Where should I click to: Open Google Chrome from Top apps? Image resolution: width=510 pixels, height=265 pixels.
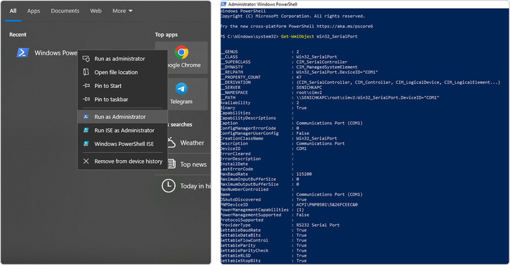[x=181, y=57]
